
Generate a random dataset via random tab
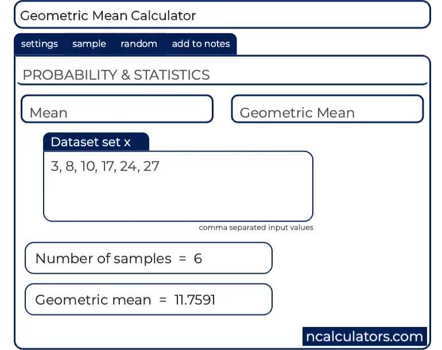tap(138, 44)
